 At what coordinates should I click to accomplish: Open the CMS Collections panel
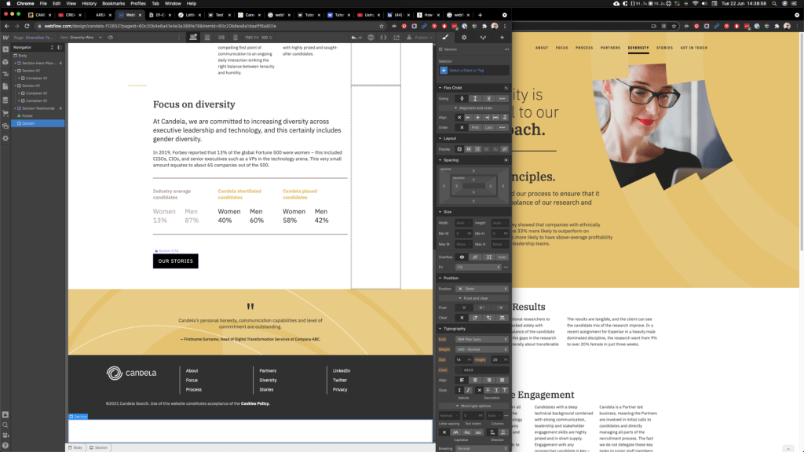tap(6, 102)
